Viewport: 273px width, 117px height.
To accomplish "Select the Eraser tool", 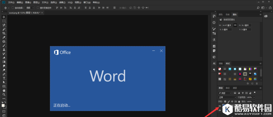I will coord(4,58).
